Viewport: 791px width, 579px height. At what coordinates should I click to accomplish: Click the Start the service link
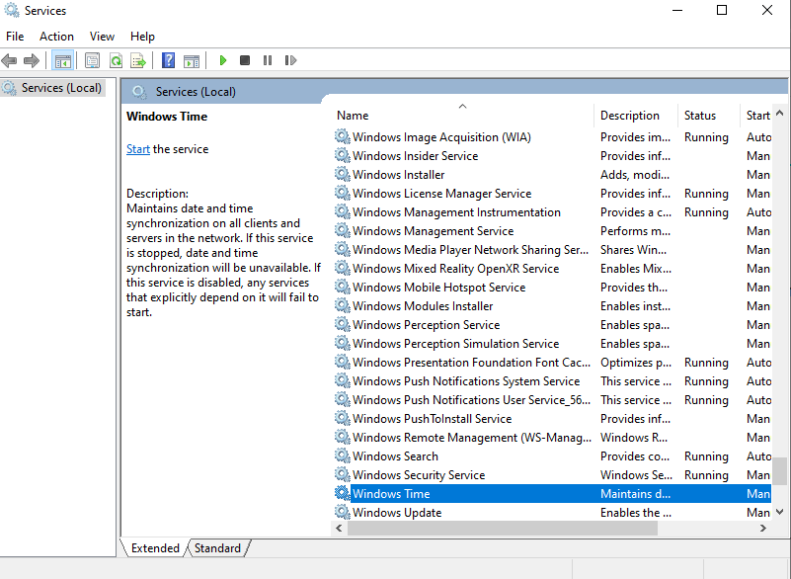point(138,149)
